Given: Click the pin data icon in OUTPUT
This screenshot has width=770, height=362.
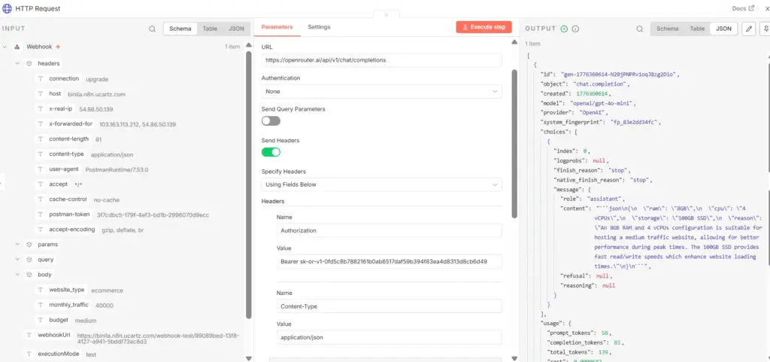Looking at the screenshot, I should [x=765, y=29].
